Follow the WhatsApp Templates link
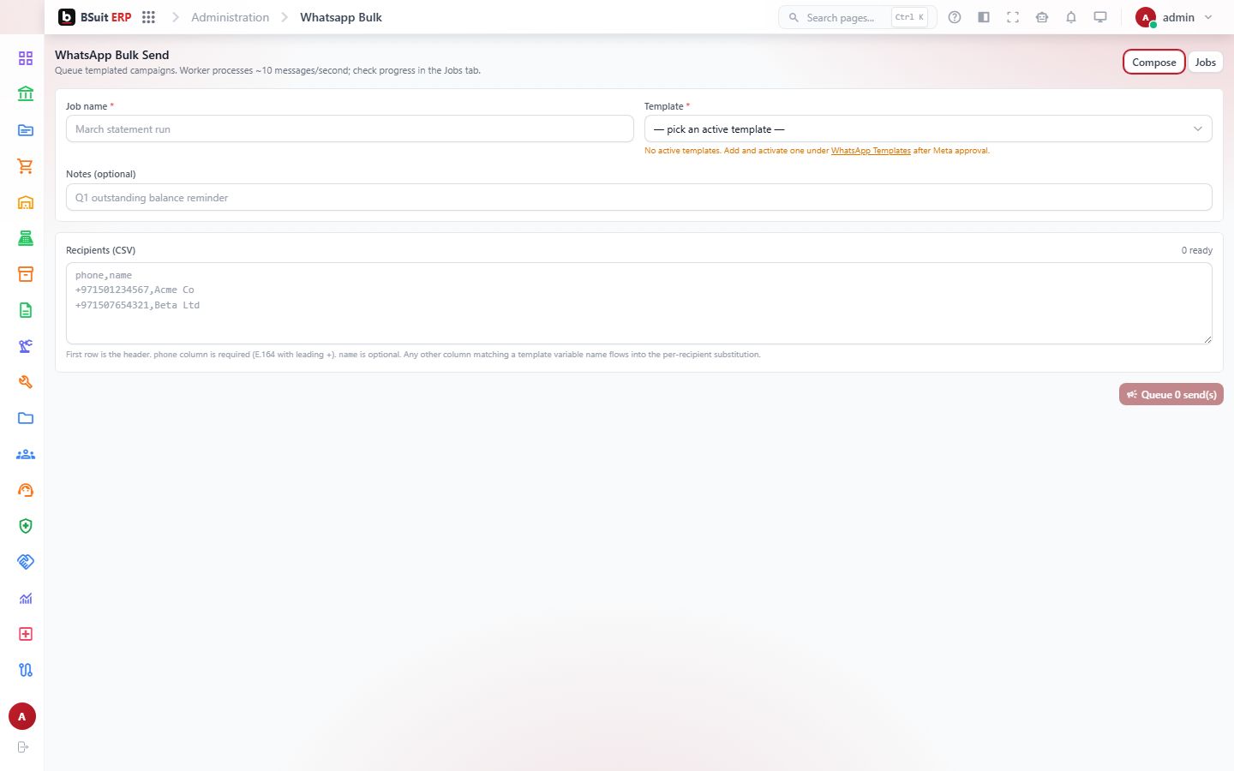 [871, 151]
